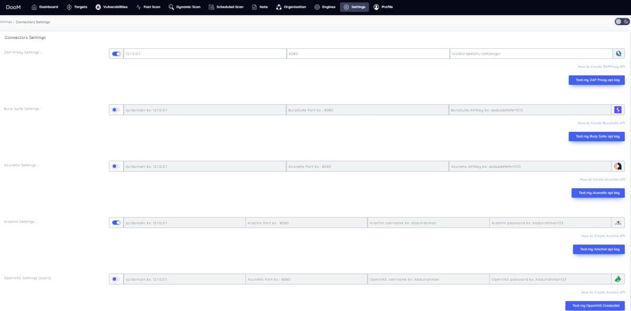Disable the ZAP Proxy connector switch
The width and height of the screenshot is (631, 311).
click(116, 53)
